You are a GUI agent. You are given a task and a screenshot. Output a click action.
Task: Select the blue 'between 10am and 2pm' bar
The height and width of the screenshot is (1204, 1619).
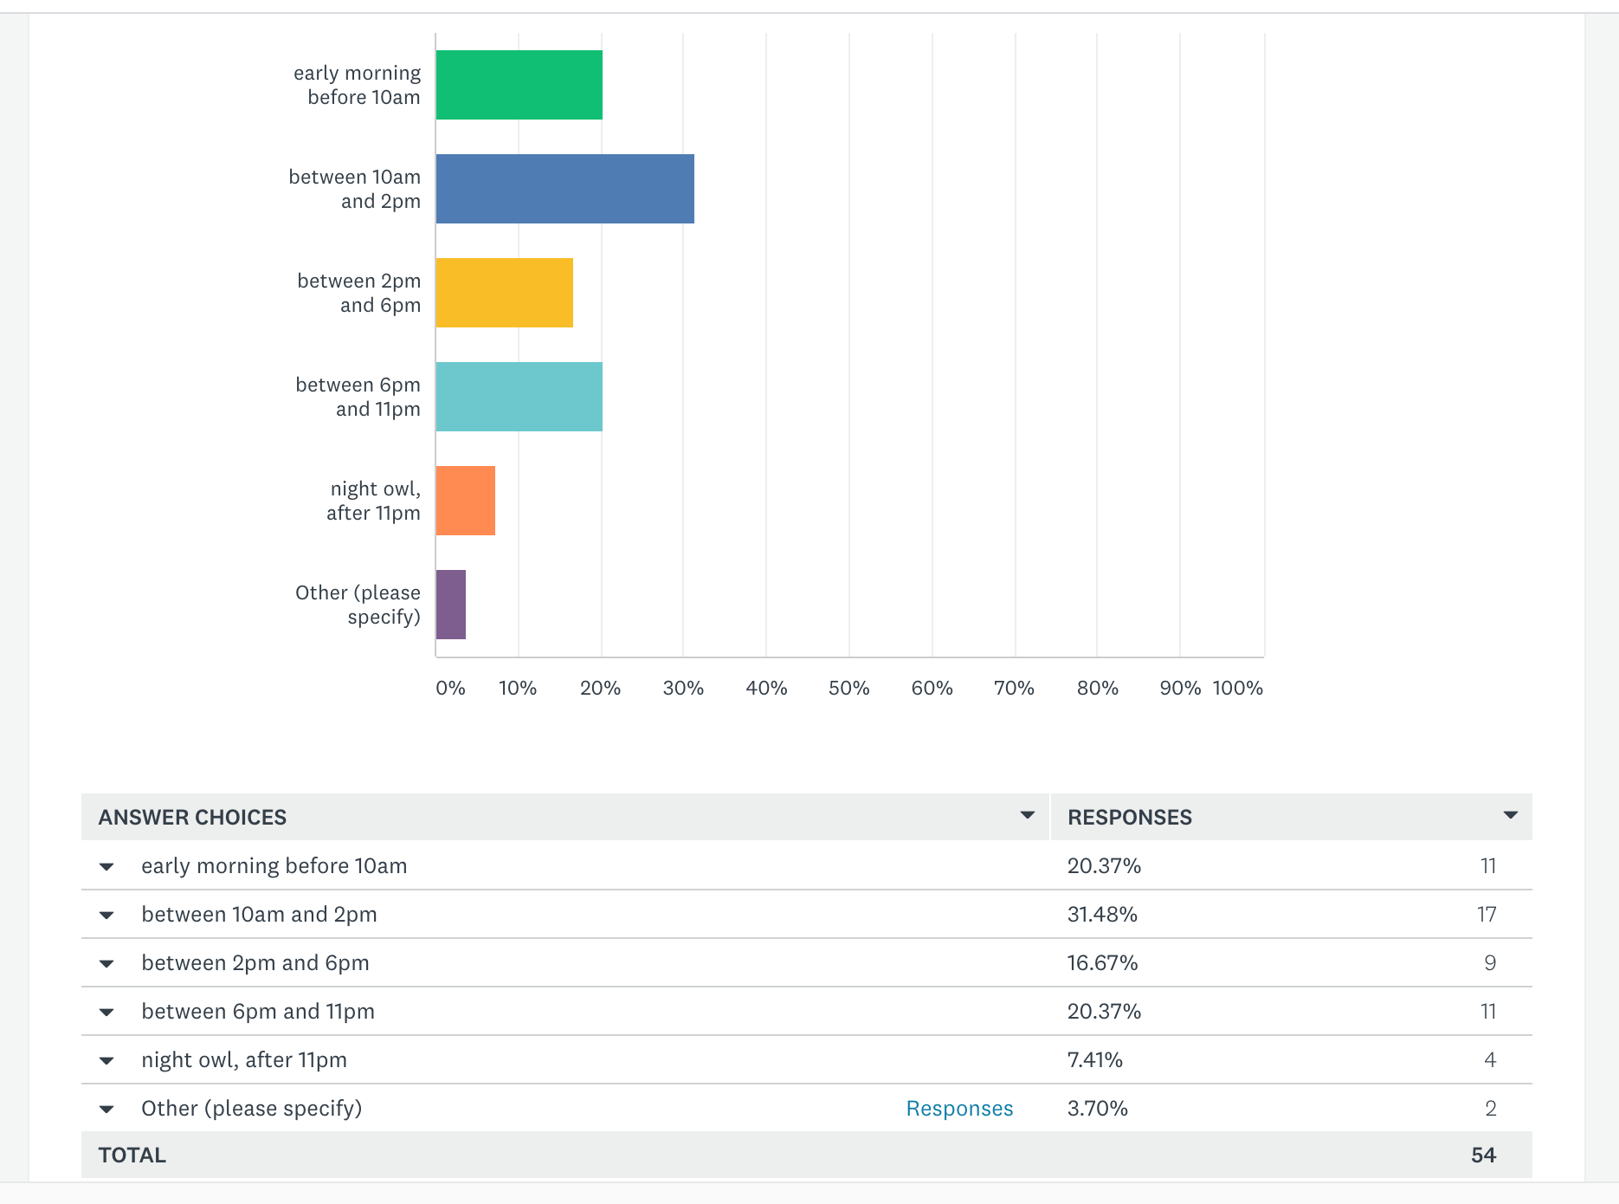point(565,189)
